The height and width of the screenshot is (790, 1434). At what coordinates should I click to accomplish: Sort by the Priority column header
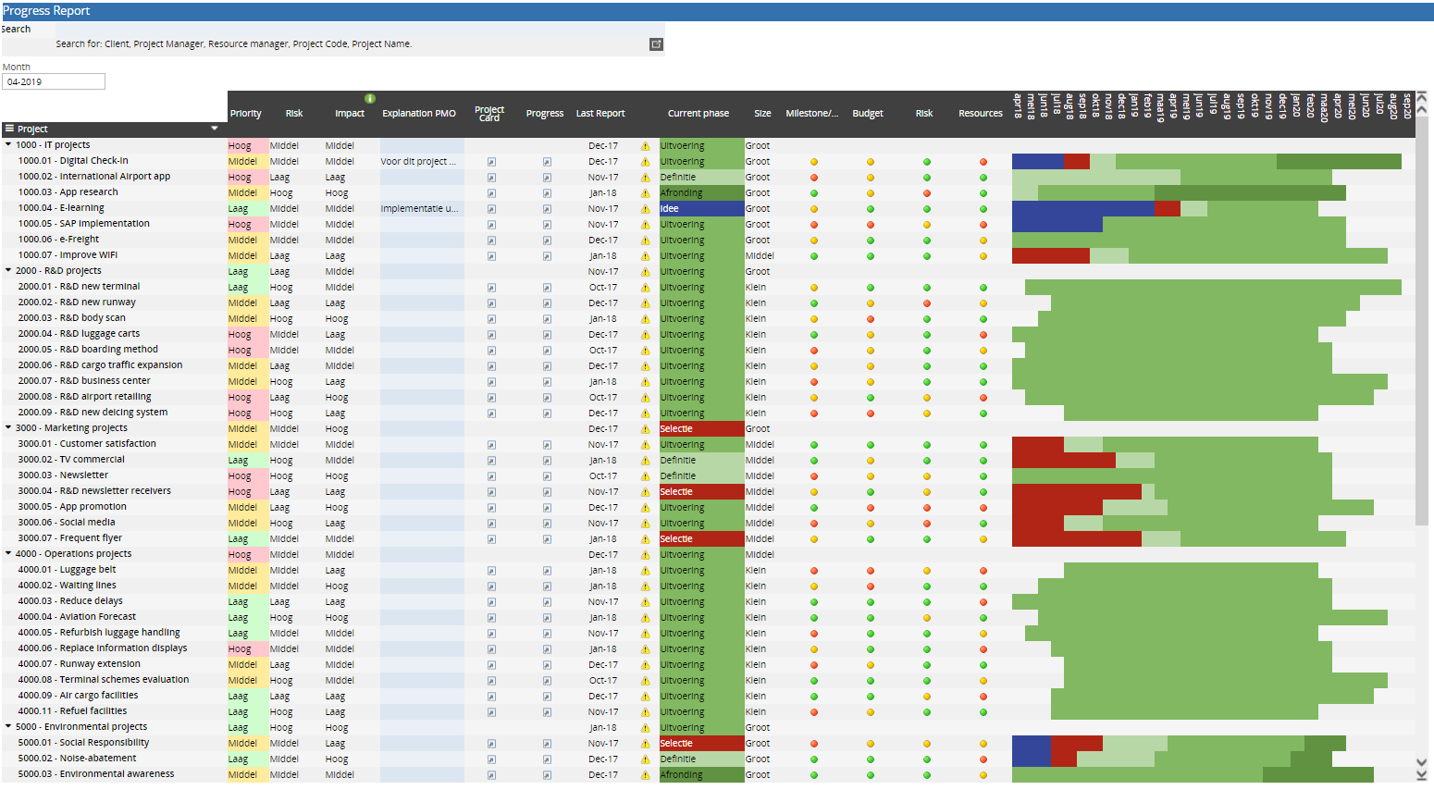(245, 114)
